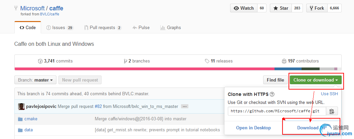
Task: Open pavlejosipovic's profile link
Action: (x=41, y=107)
